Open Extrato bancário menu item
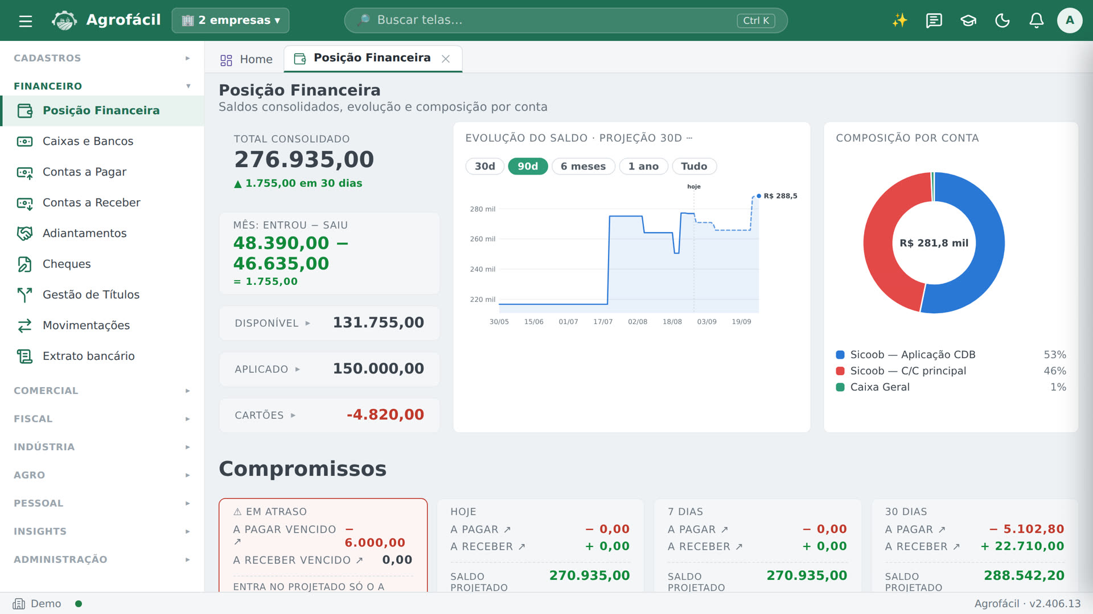1093x614 pixels. [x=102, y=356]
